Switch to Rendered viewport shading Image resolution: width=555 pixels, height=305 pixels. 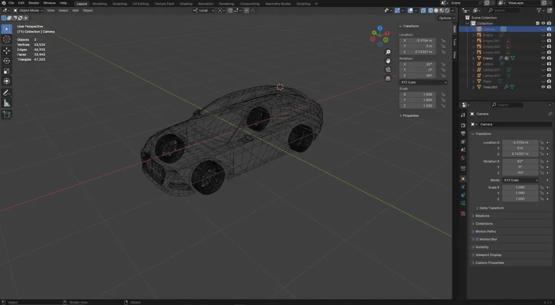tap(446, 10)
